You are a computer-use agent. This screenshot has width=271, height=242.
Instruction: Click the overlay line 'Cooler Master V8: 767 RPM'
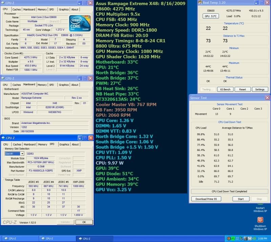pos(126,105)
